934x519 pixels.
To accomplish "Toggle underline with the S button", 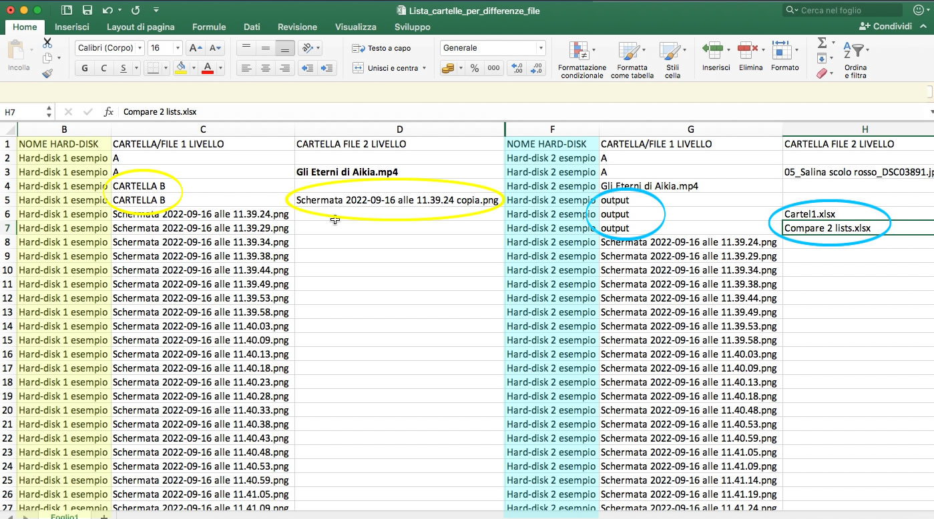I will click(123, 68).
